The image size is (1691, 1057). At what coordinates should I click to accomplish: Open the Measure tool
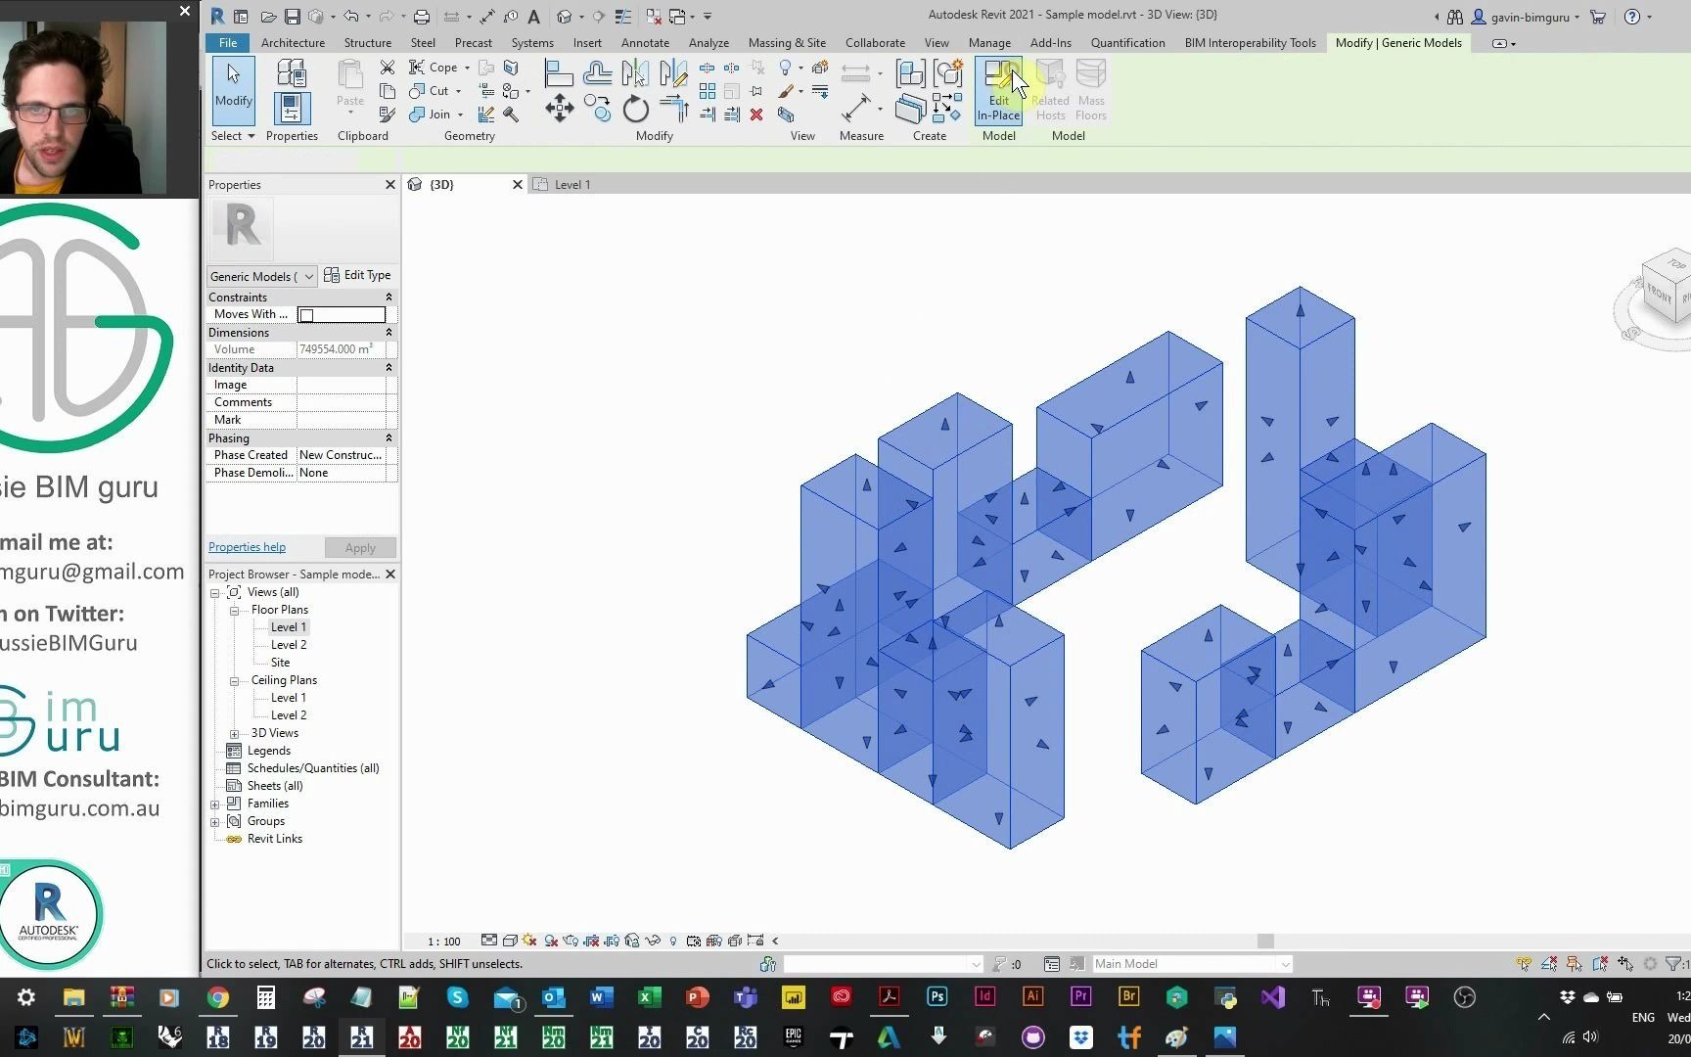click(x=857, y=108)
